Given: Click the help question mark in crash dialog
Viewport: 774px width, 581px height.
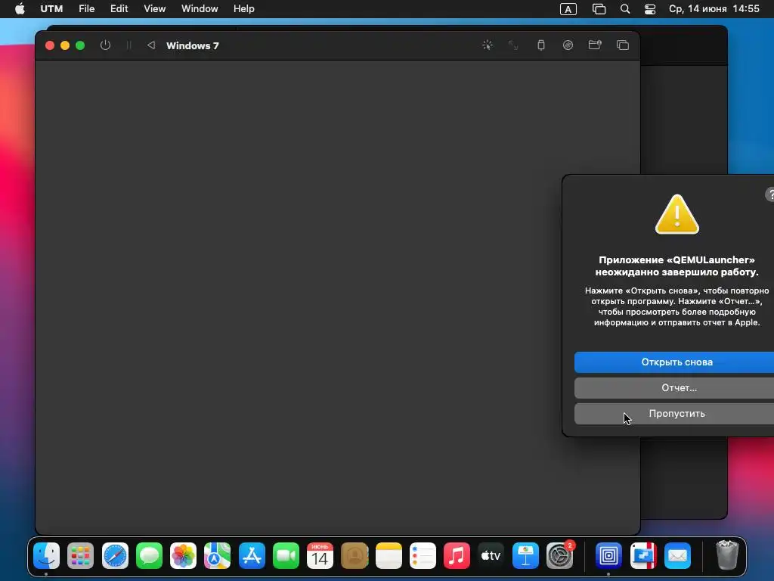Looking at the screenshot, I should point(770,194).
